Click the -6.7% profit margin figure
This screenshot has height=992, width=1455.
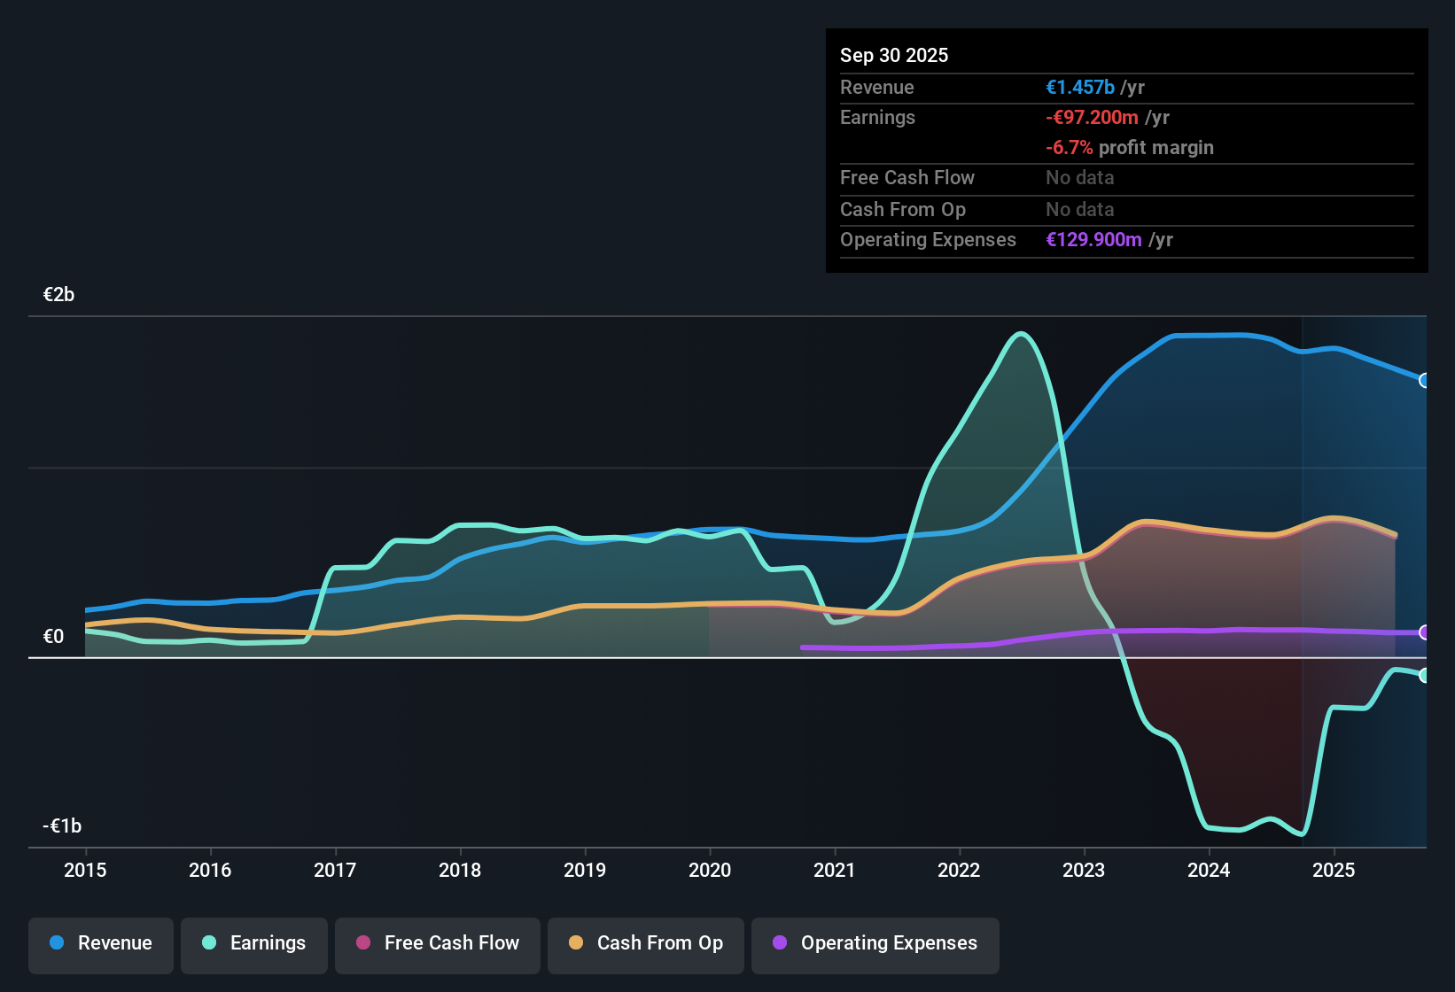(1129, 148)
